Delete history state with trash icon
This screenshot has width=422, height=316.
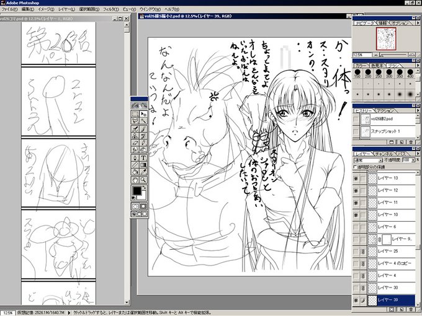click(411, 142)
